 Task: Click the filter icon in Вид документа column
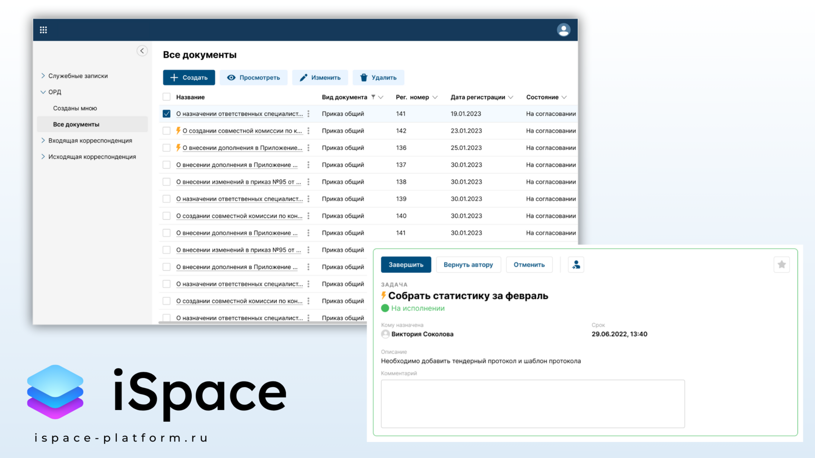point(373,97)
